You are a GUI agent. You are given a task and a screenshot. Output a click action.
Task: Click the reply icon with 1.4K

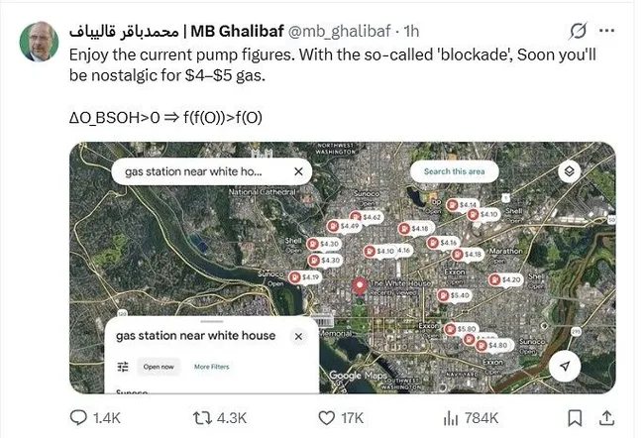79,417
